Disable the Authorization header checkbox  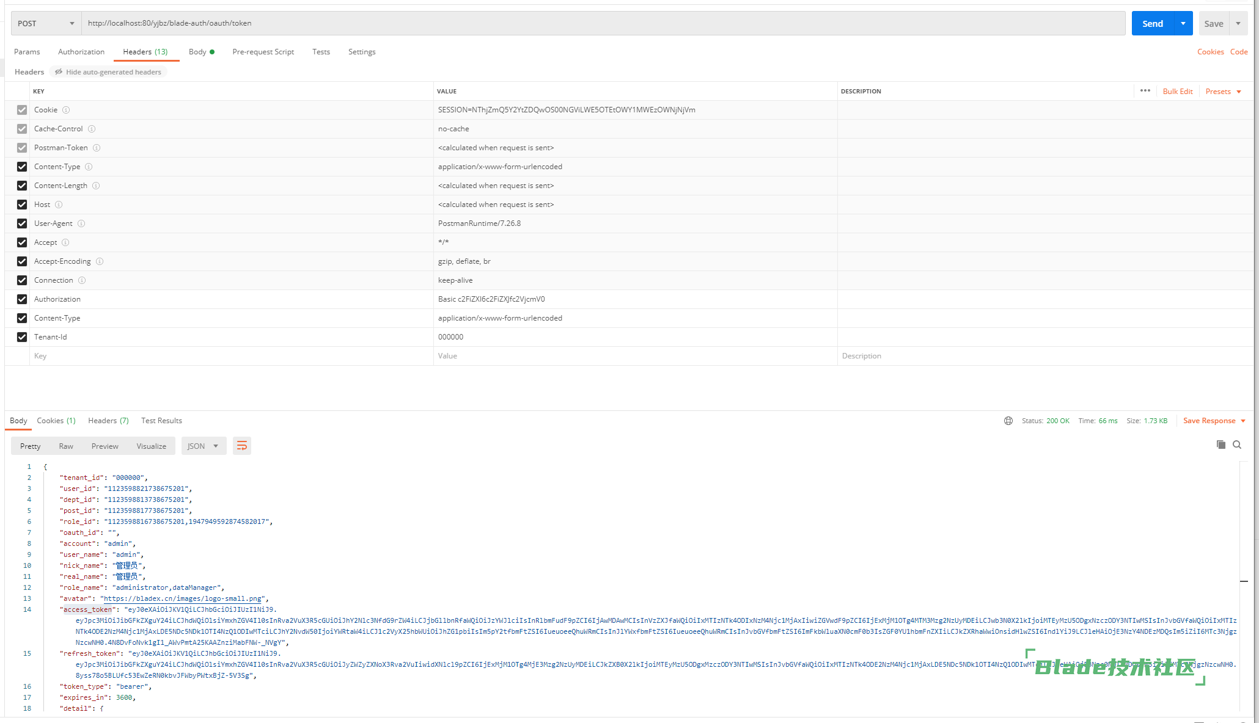(x=22, y=299)
